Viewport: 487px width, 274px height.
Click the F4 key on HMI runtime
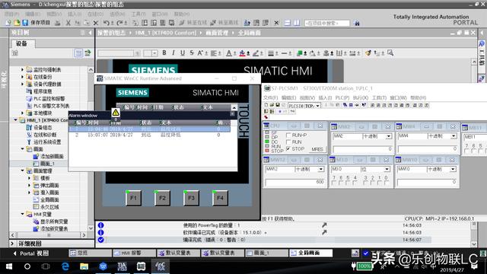[x=220, y=198]
